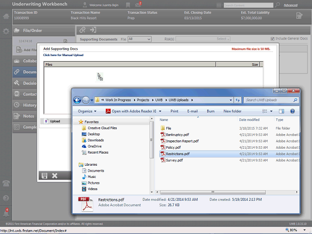Open the File/Order sidebar section

(43, 30)
